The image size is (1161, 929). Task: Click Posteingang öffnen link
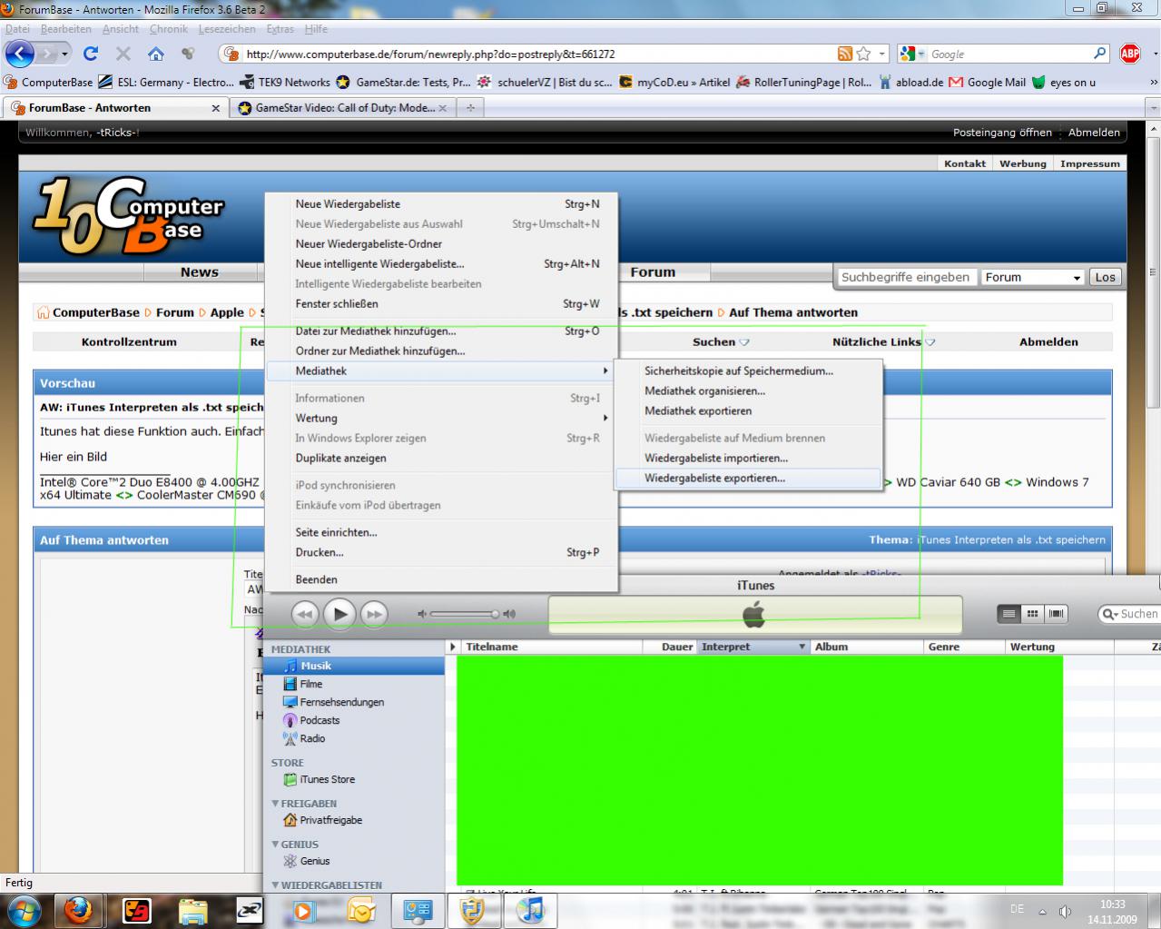[1002, 133]
